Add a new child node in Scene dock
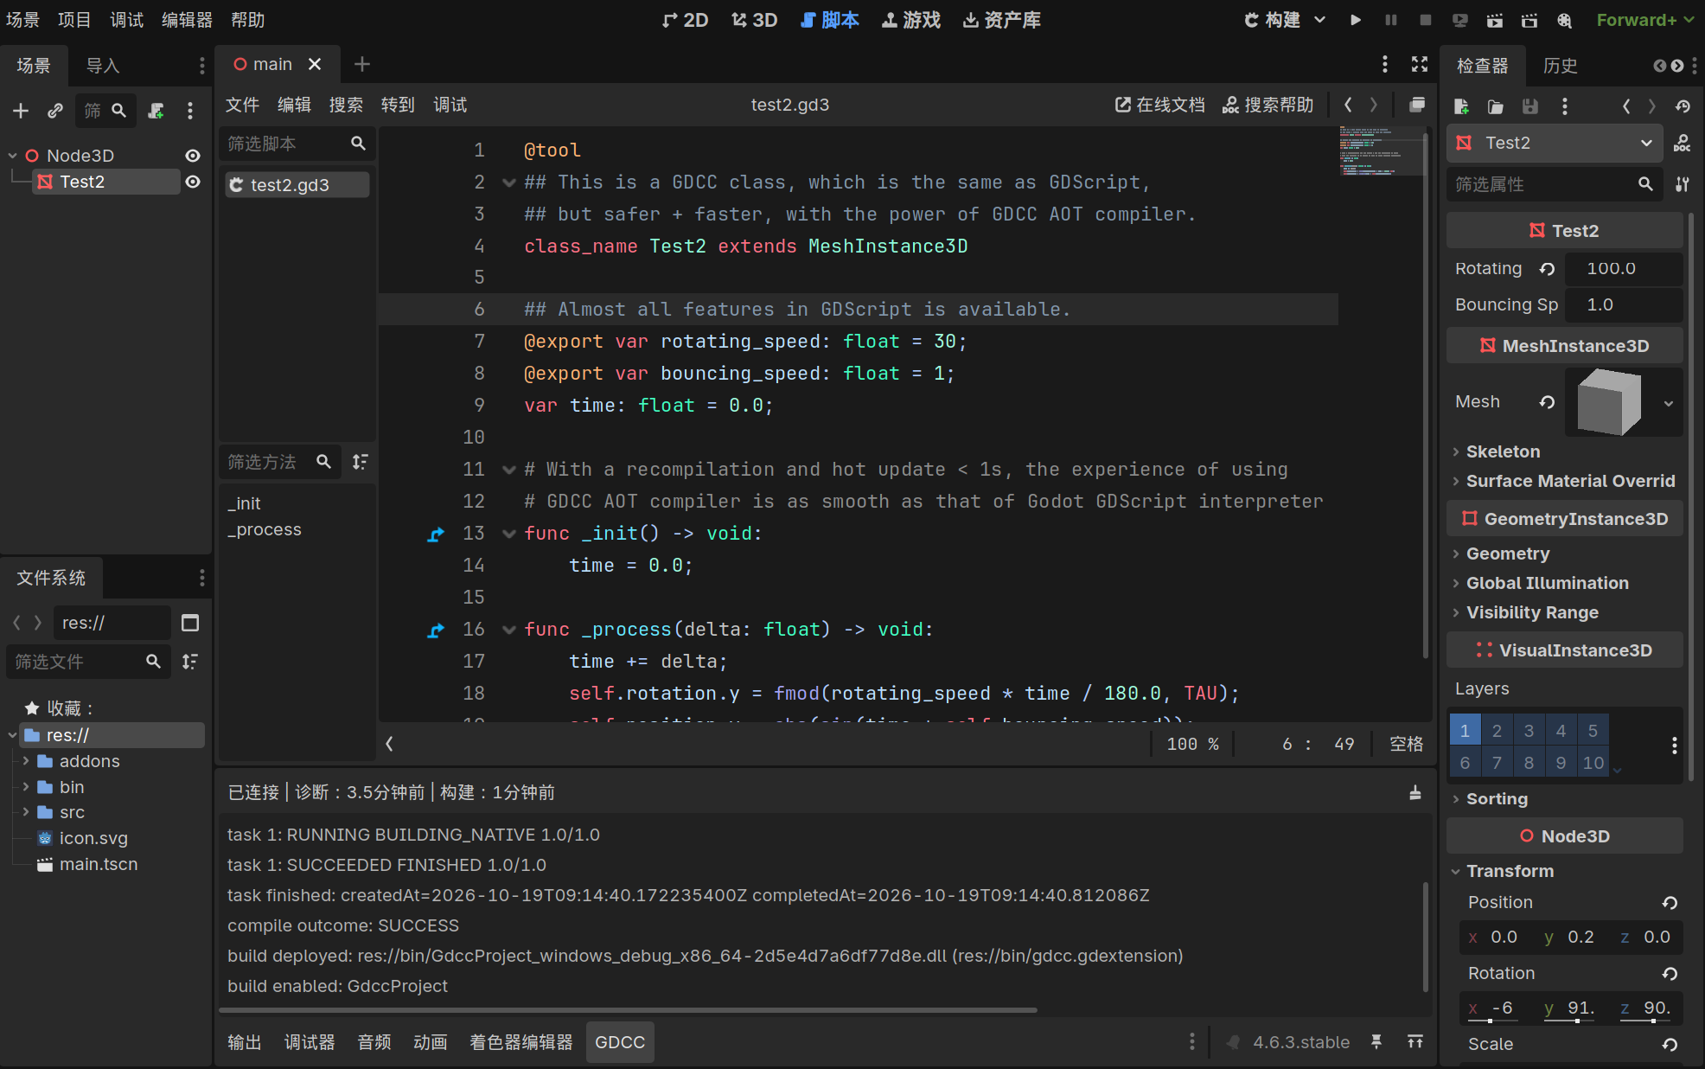This screenshot has width=1705, height=1069. tap(21, 111)
